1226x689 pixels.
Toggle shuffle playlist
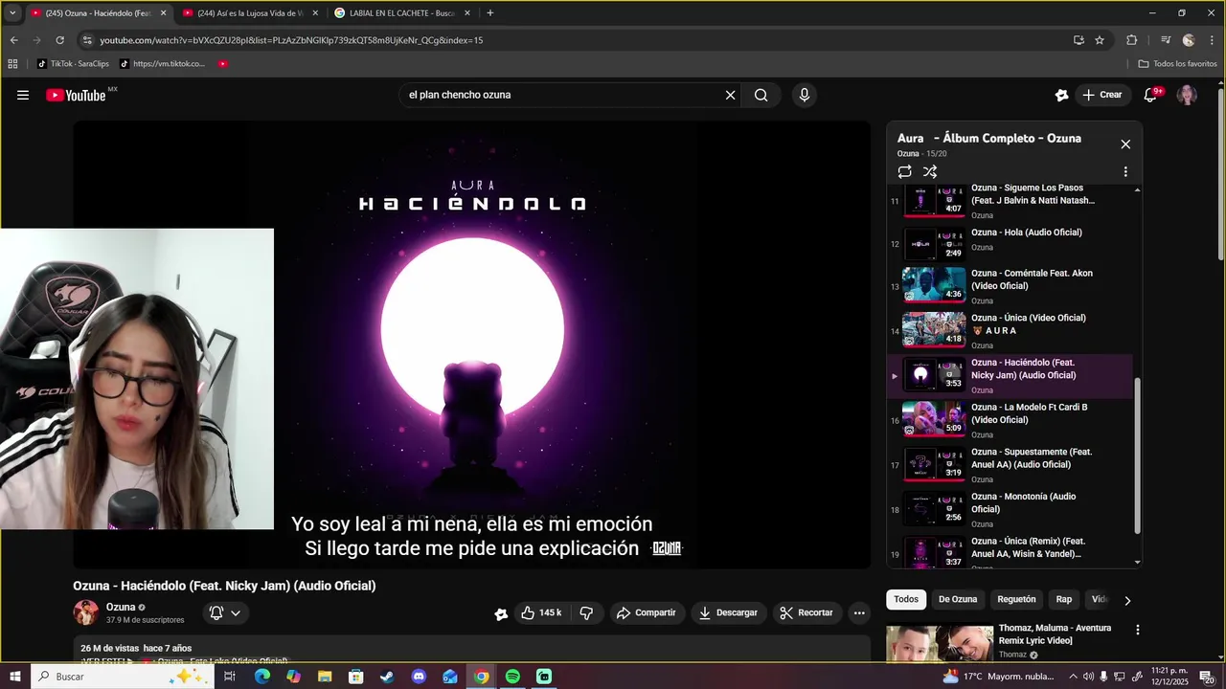(x=930, y=171)
